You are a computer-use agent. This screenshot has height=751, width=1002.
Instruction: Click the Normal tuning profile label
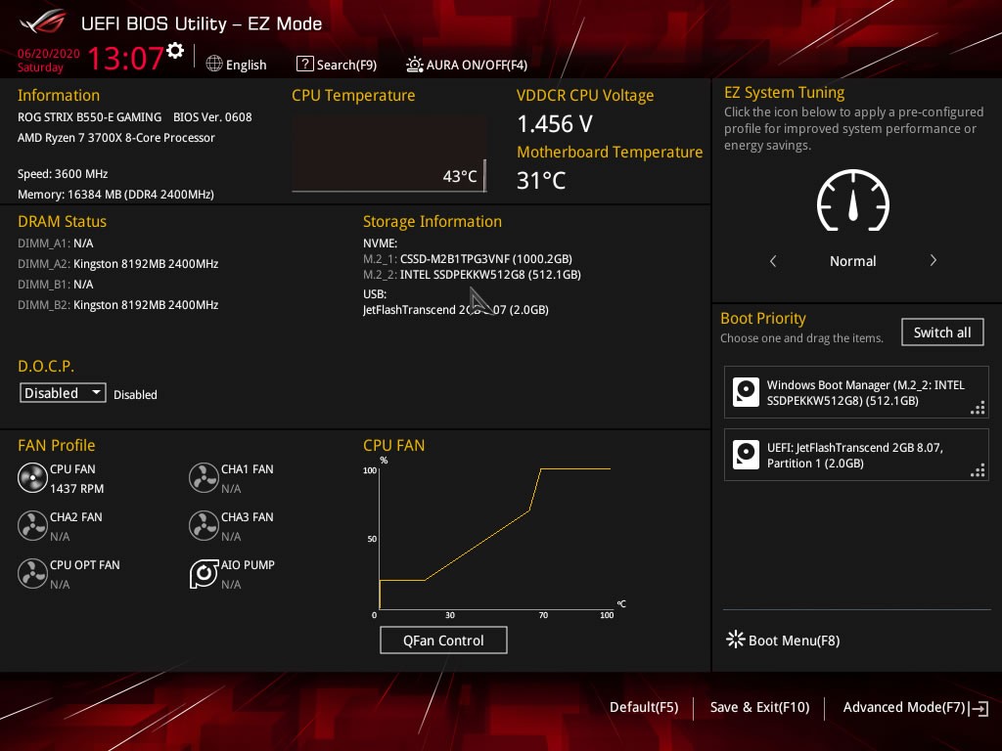(853, 260)
